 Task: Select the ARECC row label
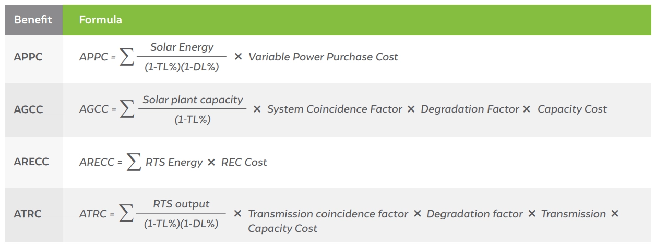tap(31, 162)
